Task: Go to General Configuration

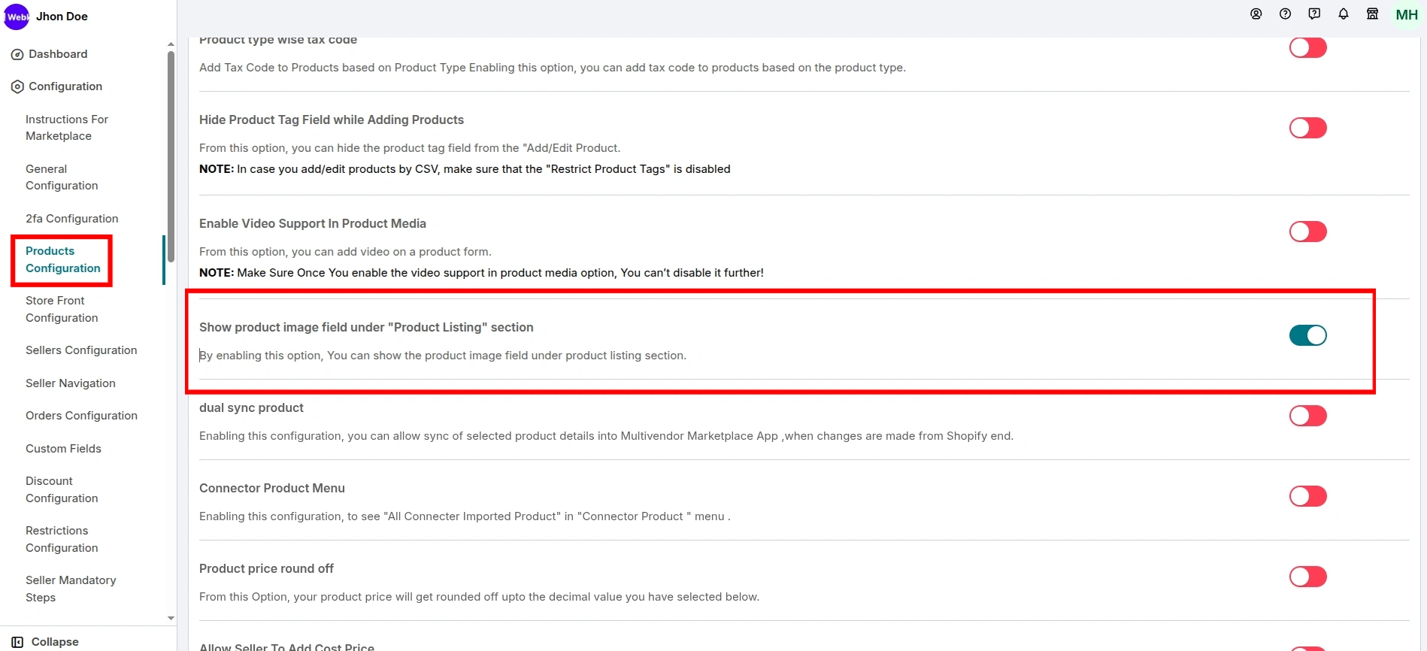Action: (x=62, y=177)
